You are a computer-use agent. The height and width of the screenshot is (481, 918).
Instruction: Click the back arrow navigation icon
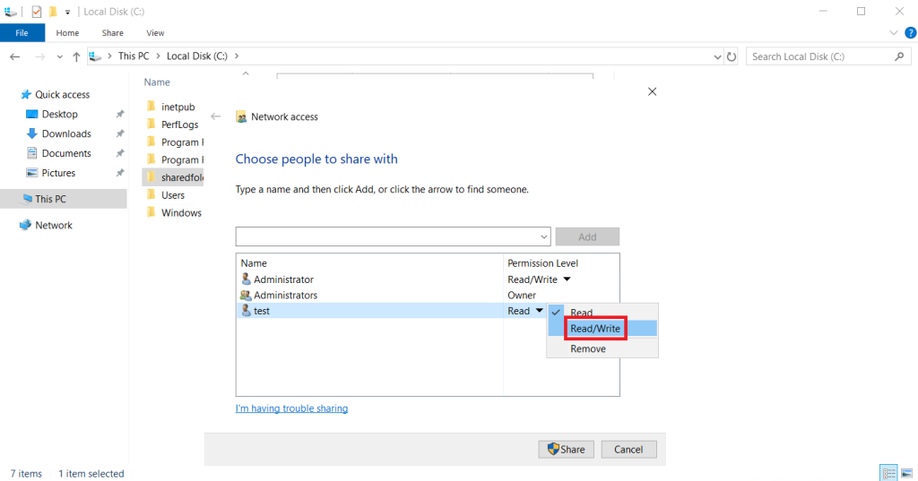pyautogui.click(x=14, y=56)
